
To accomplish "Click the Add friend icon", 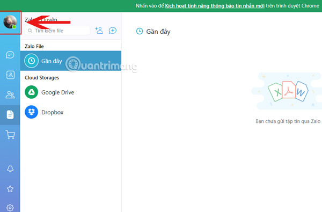I will (99, 31).
